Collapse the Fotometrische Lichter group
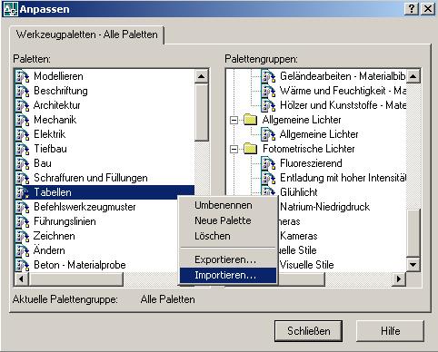The width and height of the screenshot is (438, 352). click(x=234, y=149)
